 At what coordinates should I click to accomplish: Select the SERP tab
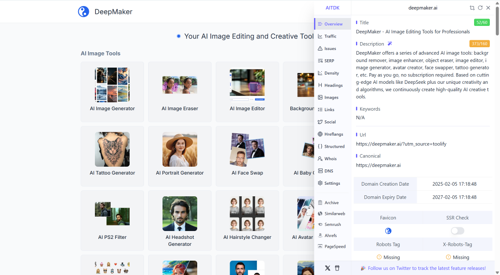coord(332,61)
